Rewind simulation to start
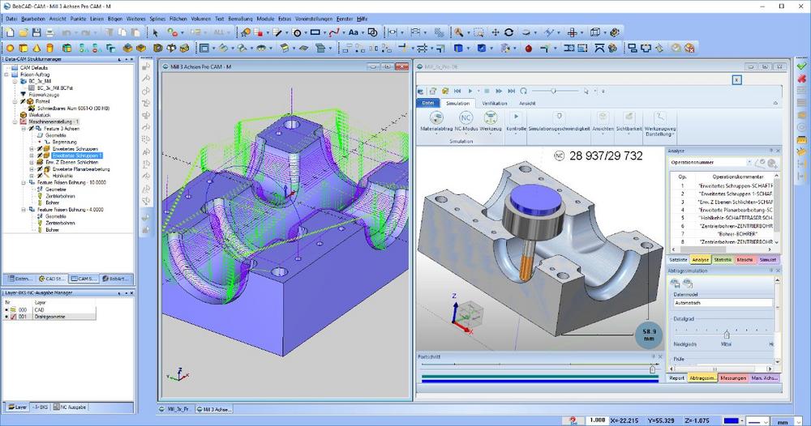This screenshot has height=426, width=811. tap(457, 91)
